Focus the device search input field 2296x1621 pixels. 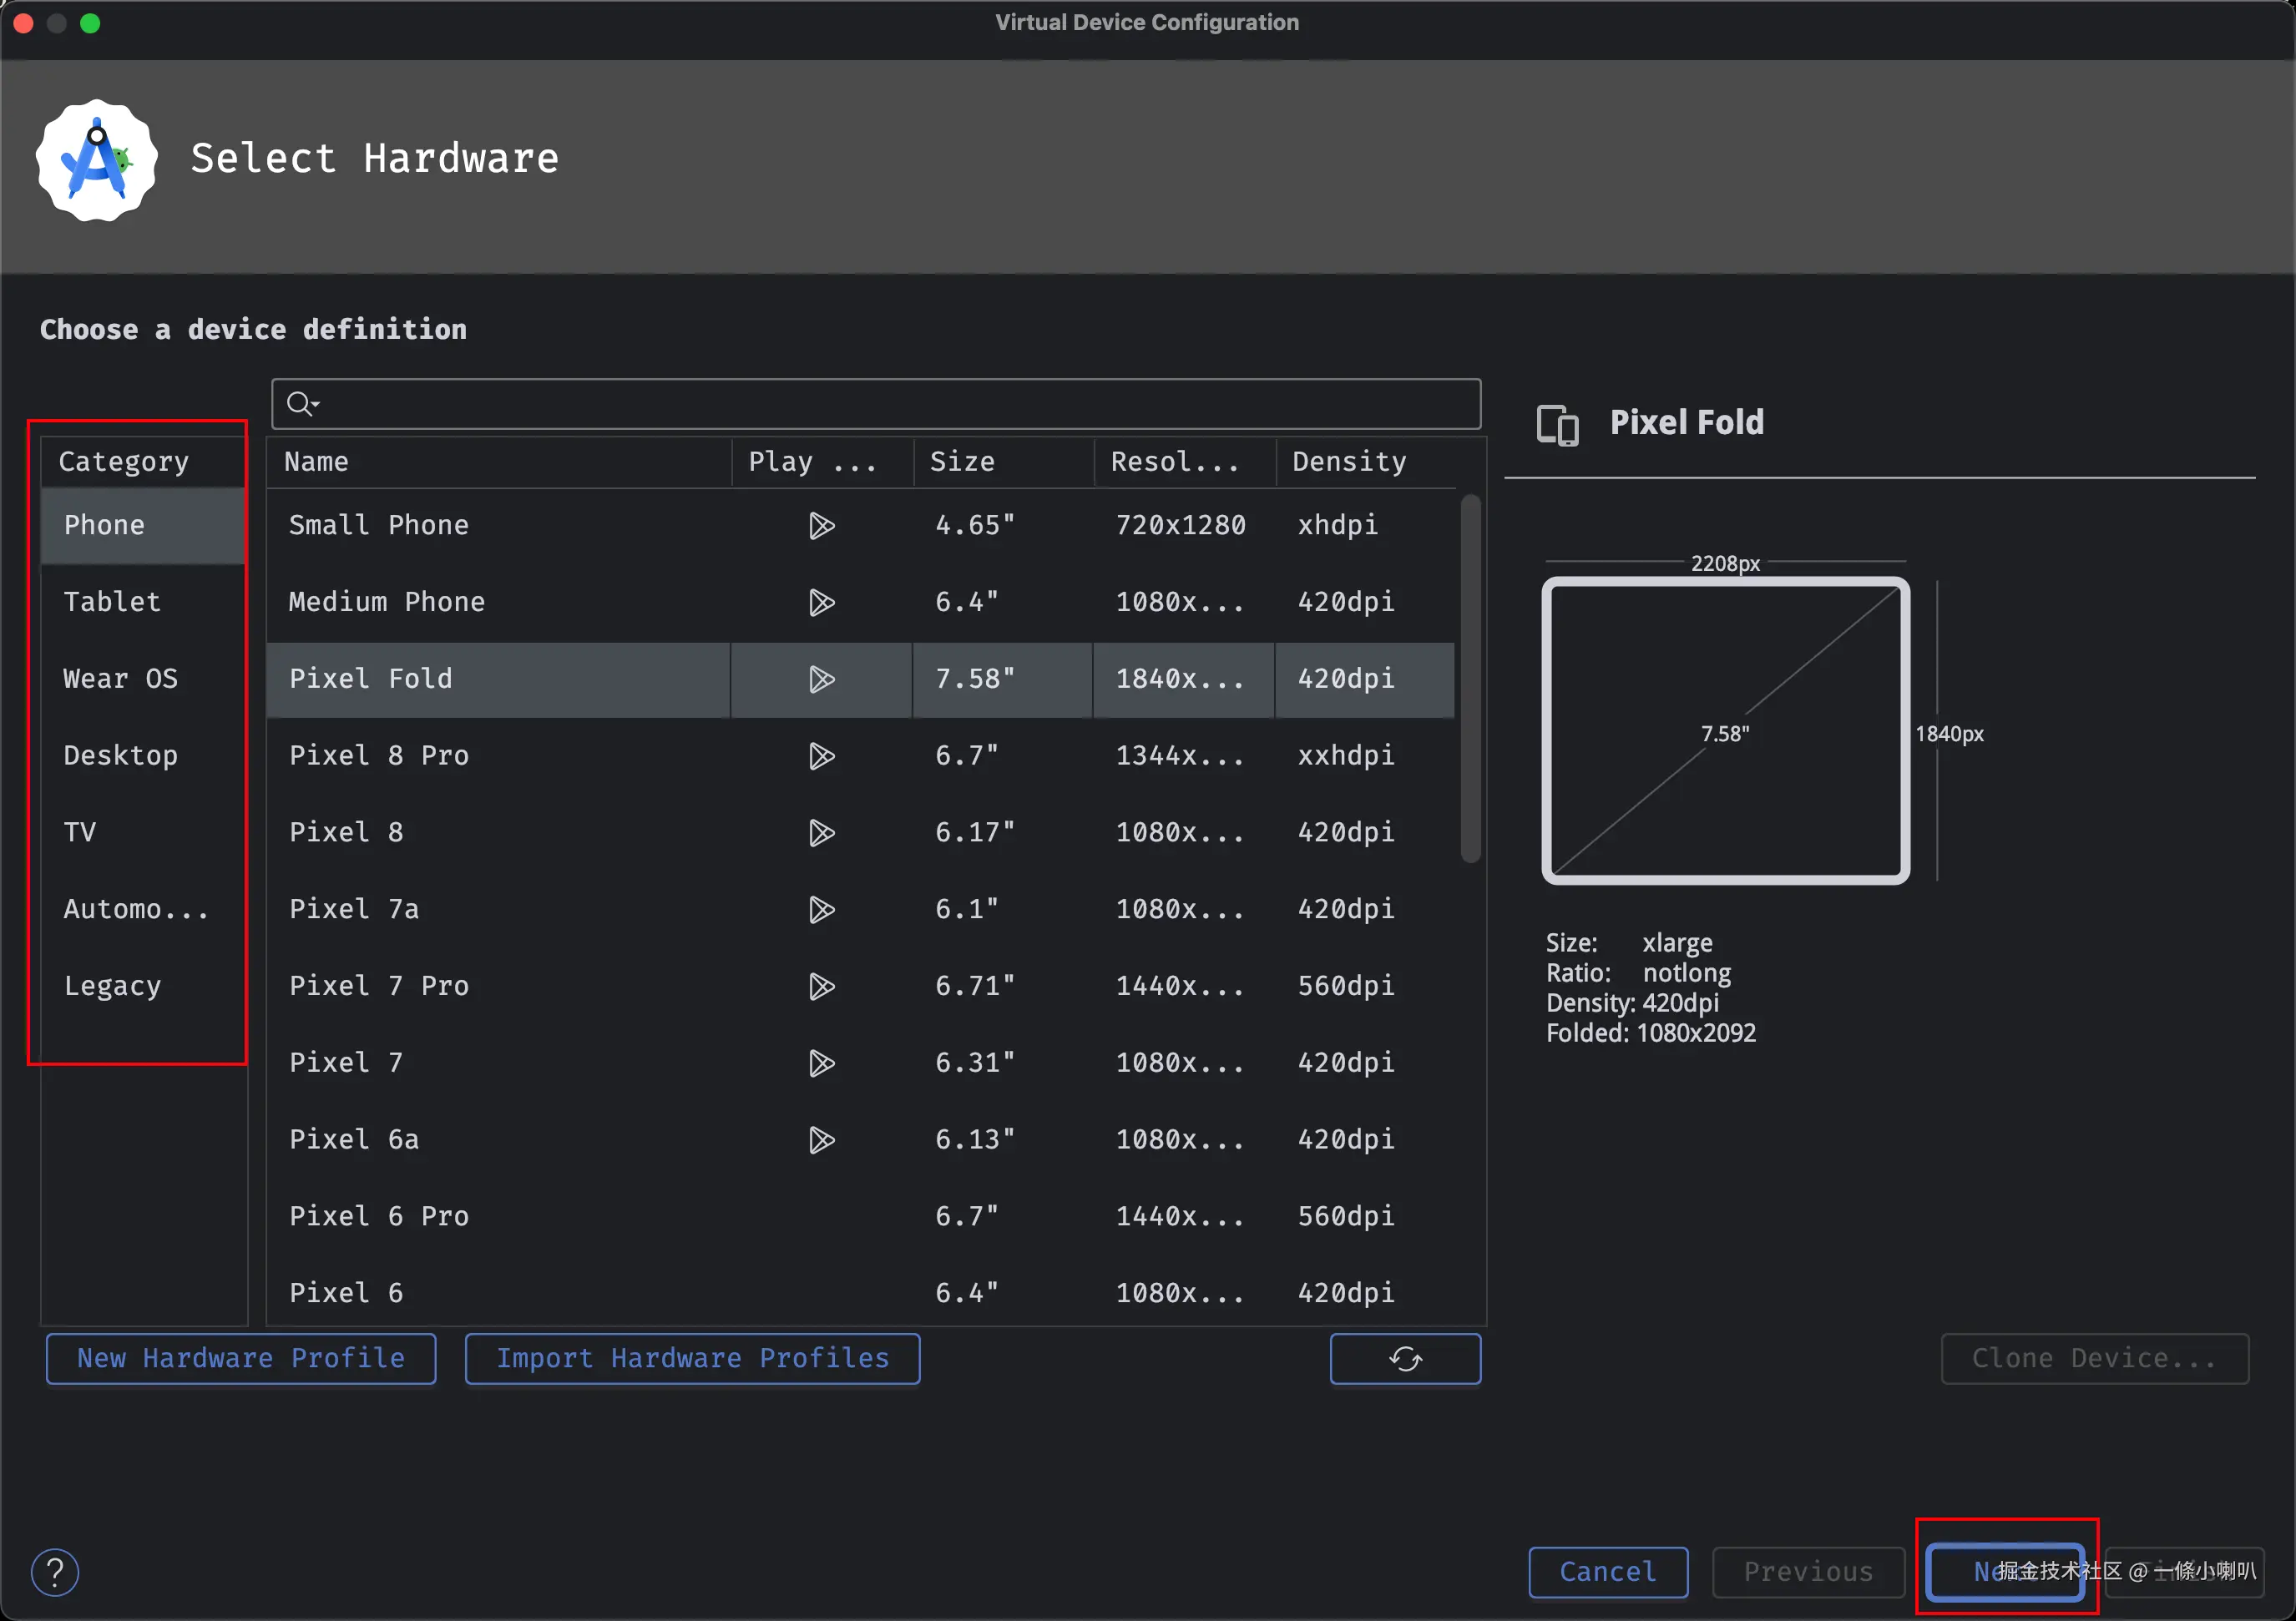point(890,404)
